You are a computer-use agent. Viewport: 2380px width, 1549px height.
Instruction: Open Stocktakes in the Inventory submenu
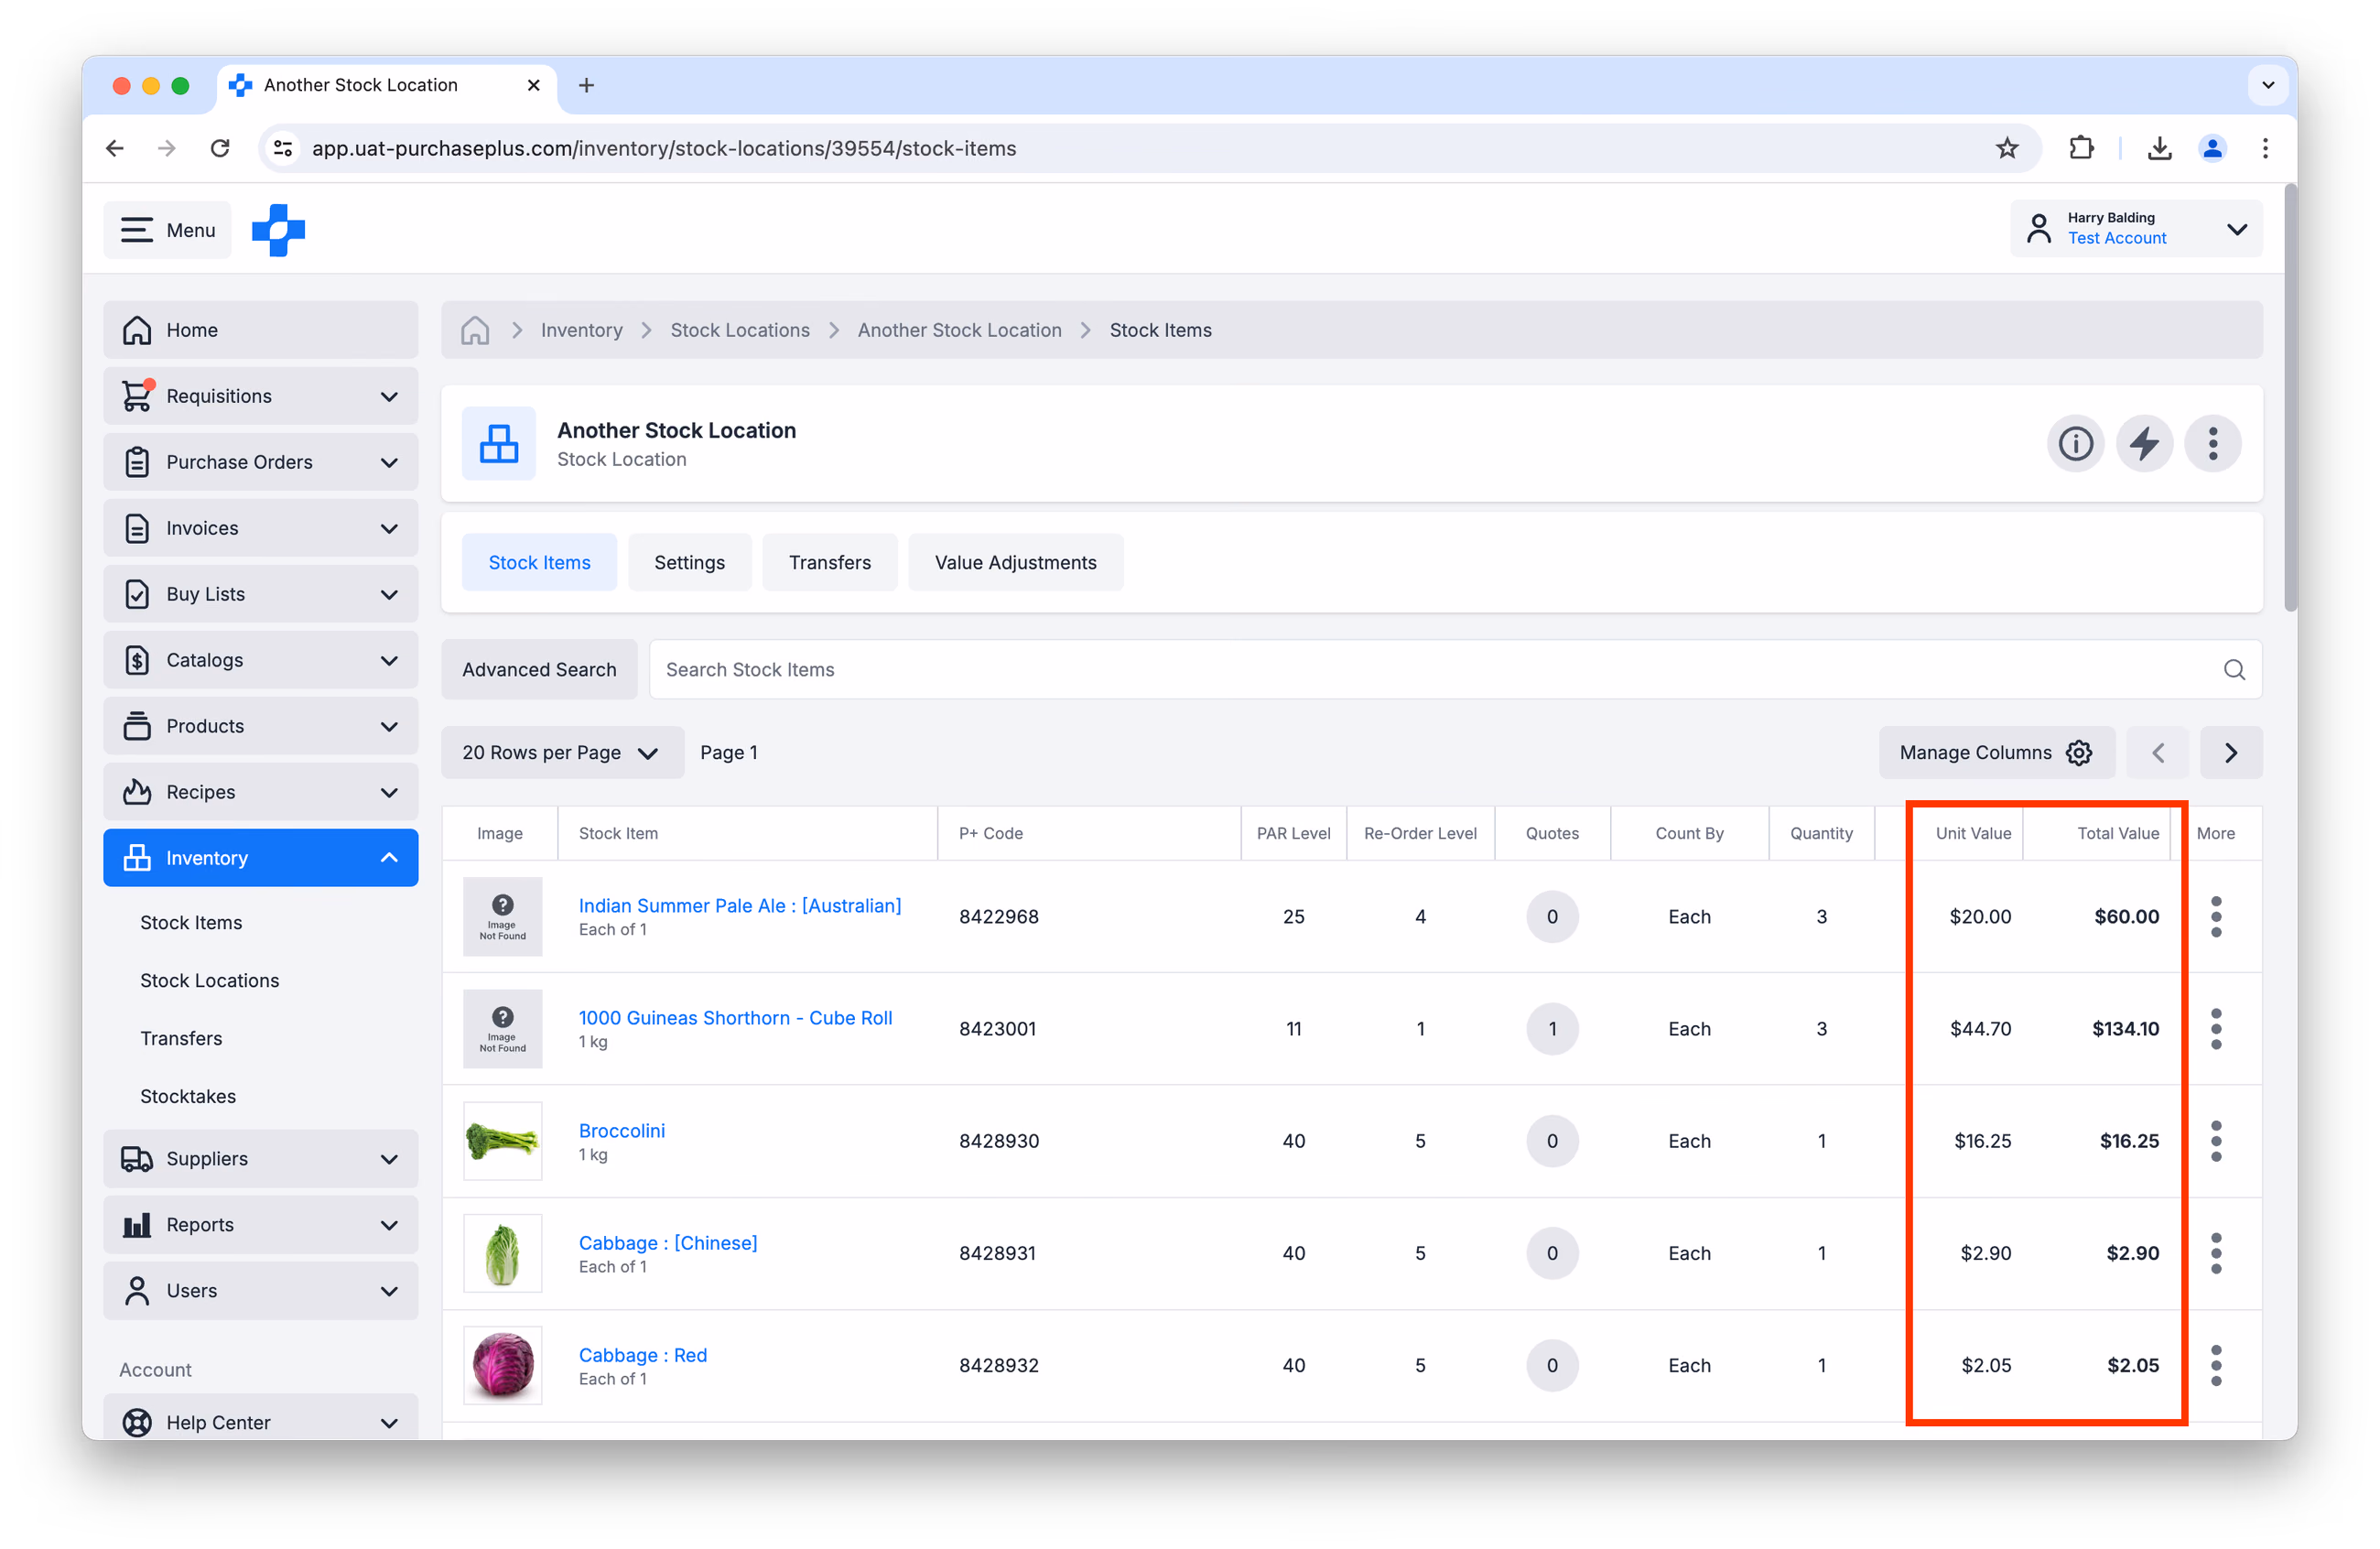188,1097
